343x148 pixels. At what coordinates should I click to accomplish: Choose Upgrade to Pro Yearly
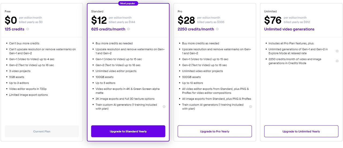pos(215,131)
